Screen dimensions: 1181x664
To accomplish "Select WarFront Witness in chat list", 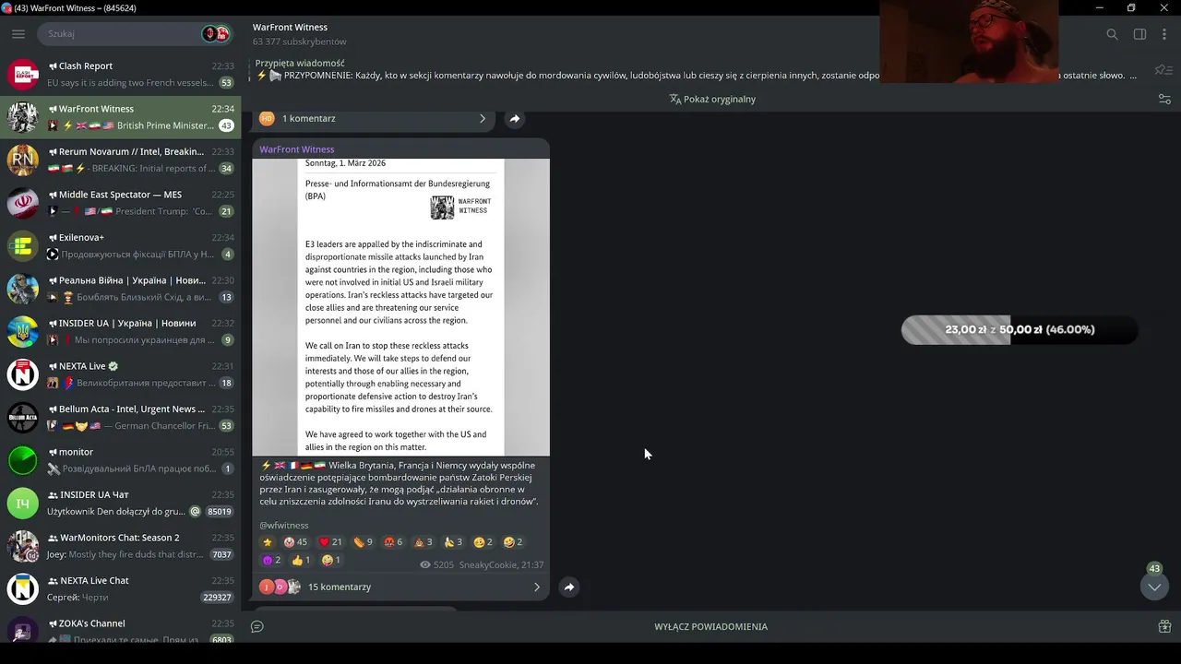I will tap(120, 117).
